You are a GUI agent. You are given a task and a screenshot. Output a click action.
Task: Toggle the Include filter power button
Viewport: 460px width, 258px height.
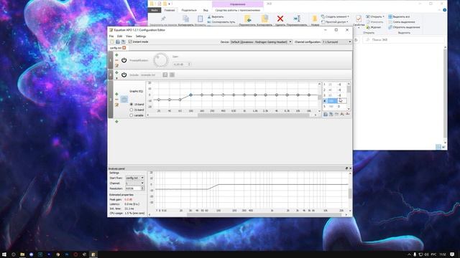pos(124,75)
